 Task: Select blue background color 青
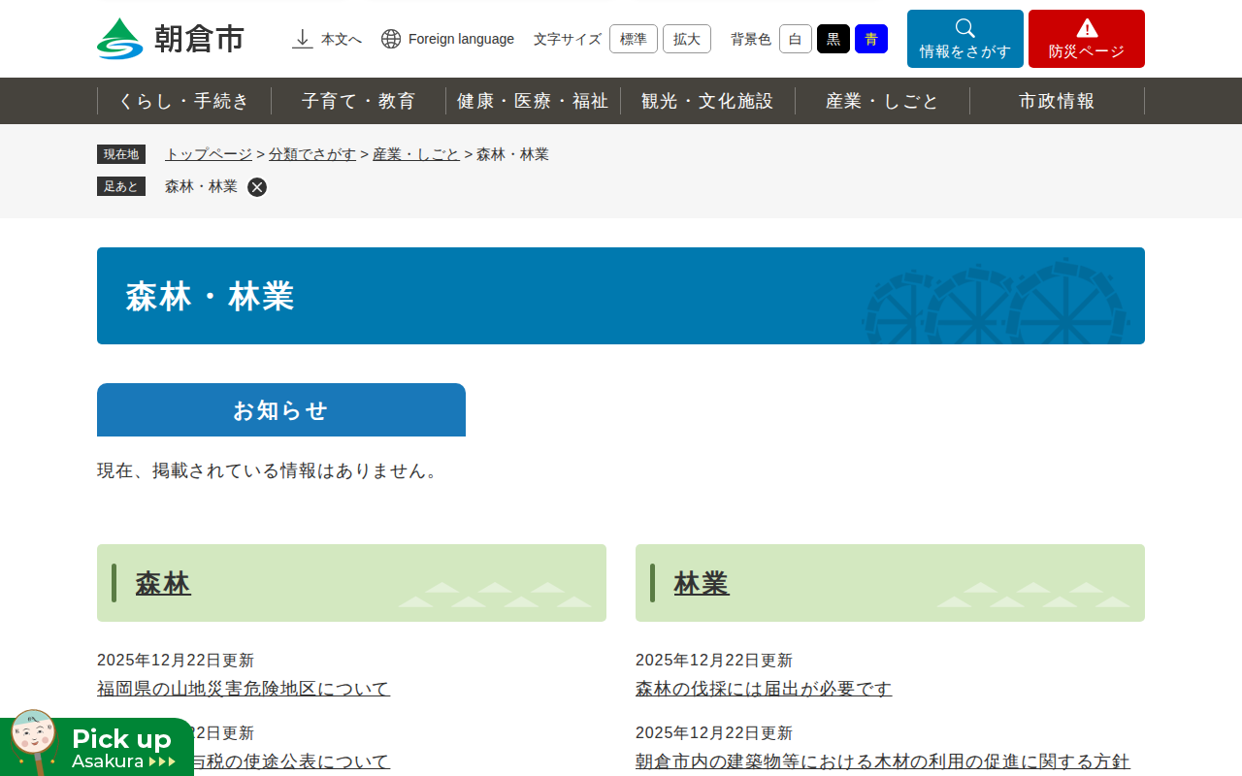tap(871, 39)
